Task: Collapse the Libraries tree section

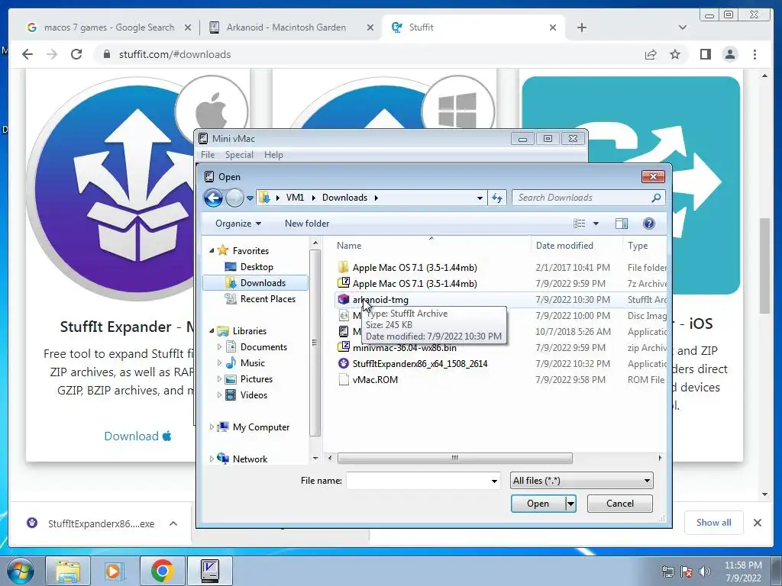Action: 212,331
